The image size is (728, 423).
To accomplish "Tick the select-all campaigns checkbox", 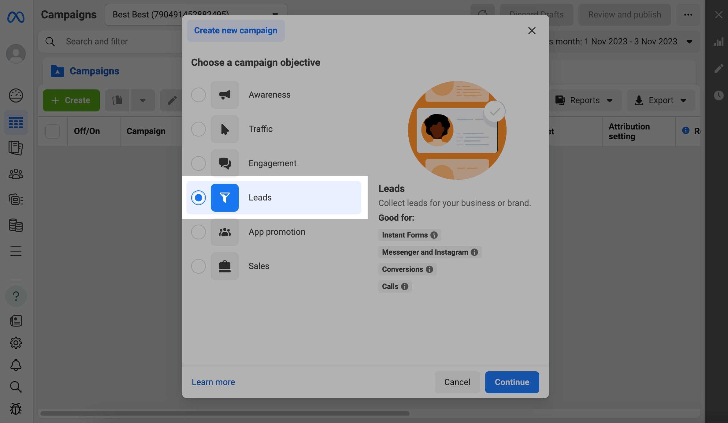I will 53,131.
